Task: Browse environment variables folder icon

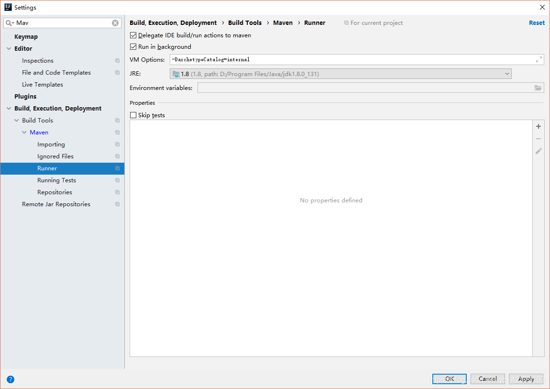Action: pyautogui.click(x=538, y=88)
